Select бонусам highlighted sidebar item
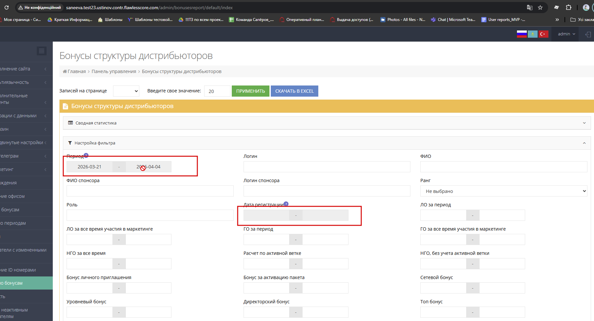594x321 pixels. click(26, 283)
